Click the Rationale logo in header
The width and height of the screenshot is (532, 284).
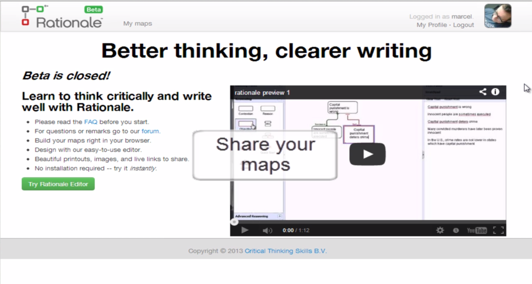coord(62,17)
